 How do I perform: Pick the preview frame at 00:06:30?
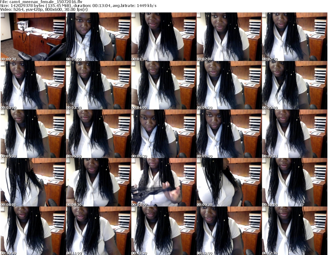tap(164, 134)
